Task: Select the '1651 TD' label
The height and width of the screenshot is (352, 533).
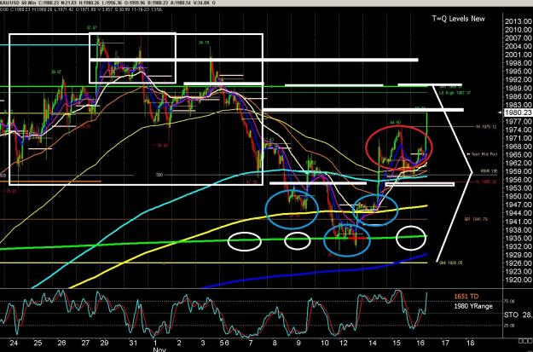Action: tap(466, 297)
